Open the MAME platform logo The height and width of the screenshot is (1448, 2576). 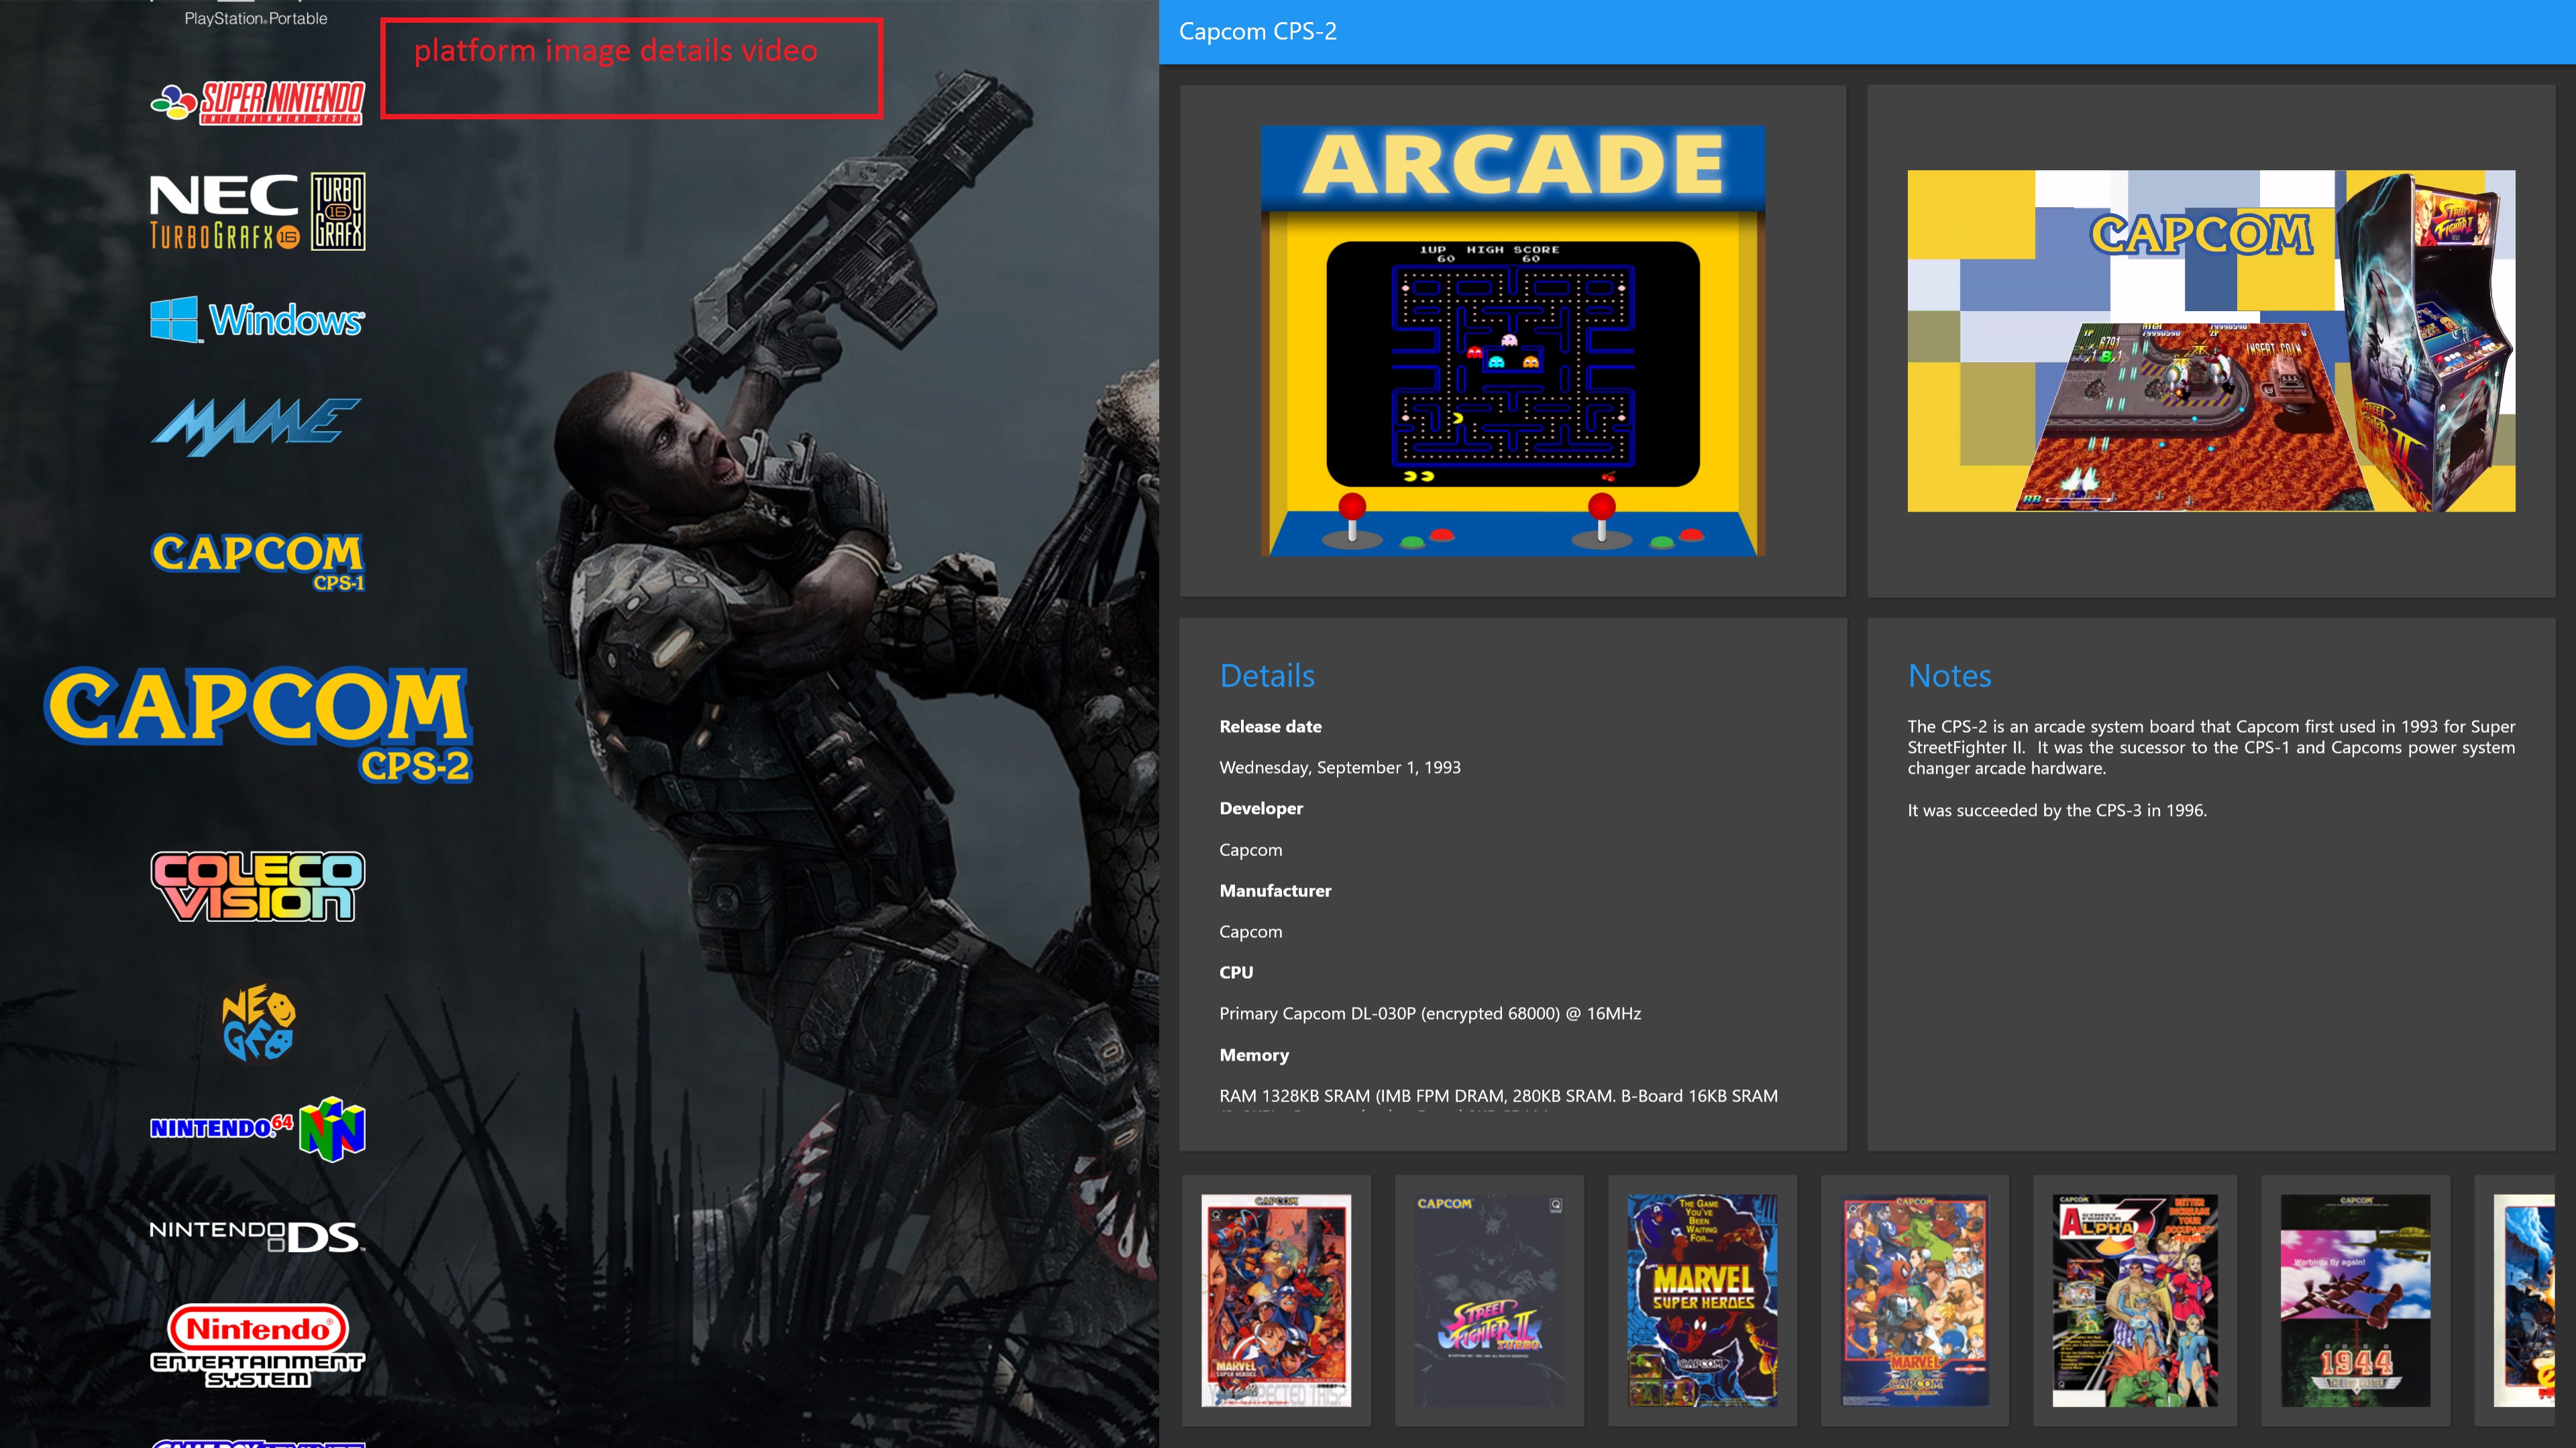[x=257, y=427]
